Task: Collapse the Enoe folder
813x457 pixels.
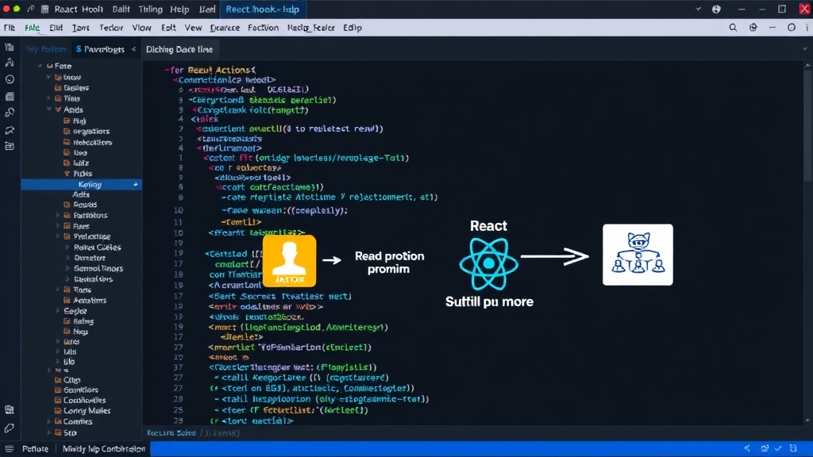Action: (48, 77)
